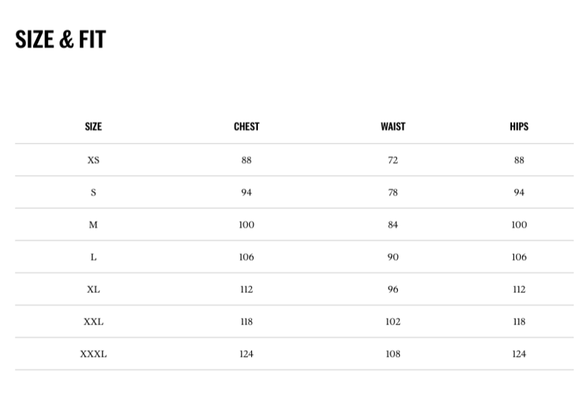
Task: Click the HIPS column header
Action: 519,126
